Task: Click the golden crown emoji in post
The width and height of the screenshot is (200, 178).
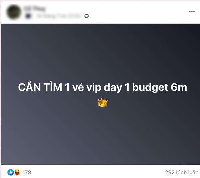Action: pyautogui.click(x=103, y=103)
